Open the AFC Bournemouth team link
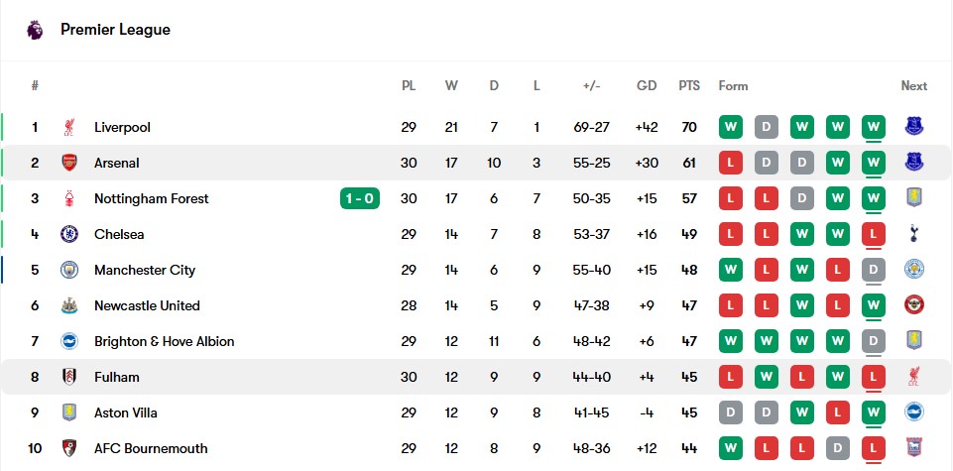Screen dimensions: 953x471 (x=151, y=448)
